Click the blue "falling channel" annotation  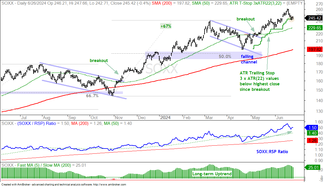tap(249, 59)
